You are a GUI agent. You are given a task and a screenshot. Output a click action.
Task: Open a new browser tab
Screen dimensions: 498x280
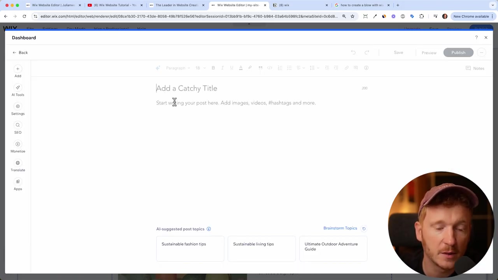coord(398,5)
